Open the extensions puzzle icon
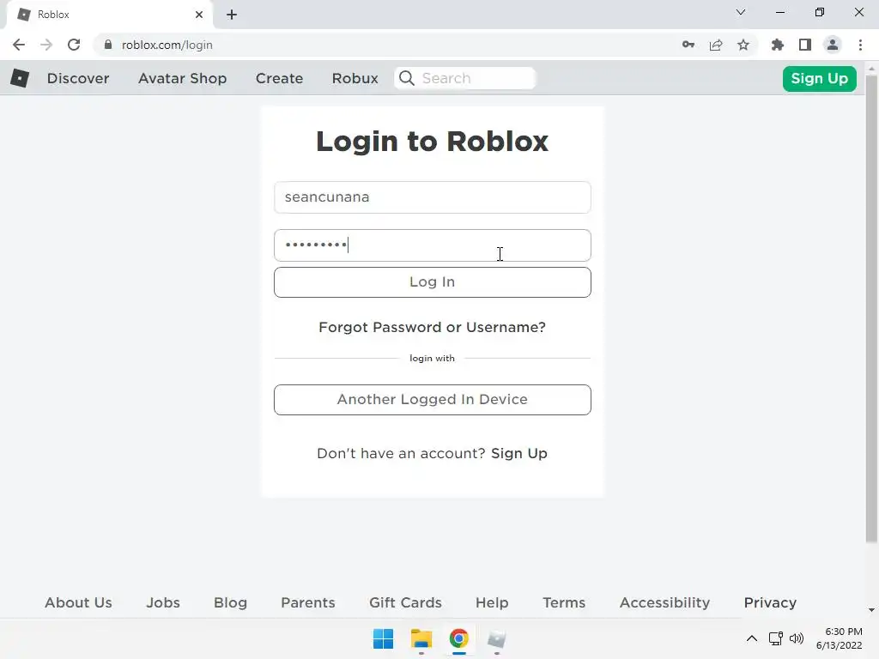 (778, 45)
